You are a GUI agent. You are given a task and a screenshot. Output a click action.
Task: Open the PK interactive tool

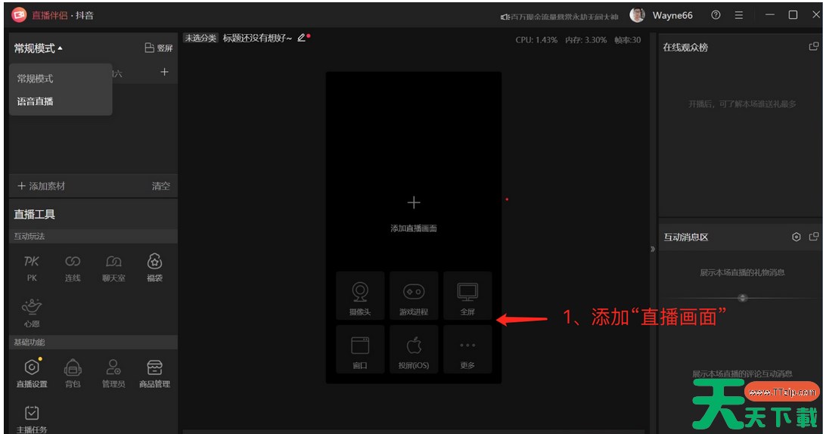(x=32, y=268)
